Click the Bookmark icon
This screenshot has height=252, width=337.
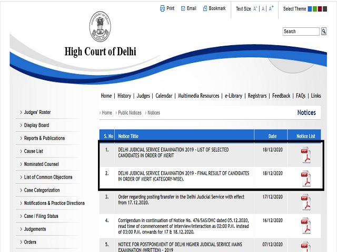coord(205,8)
